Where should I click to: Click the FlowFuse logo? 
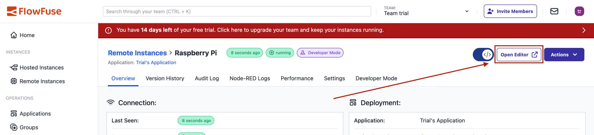[34, 11]
